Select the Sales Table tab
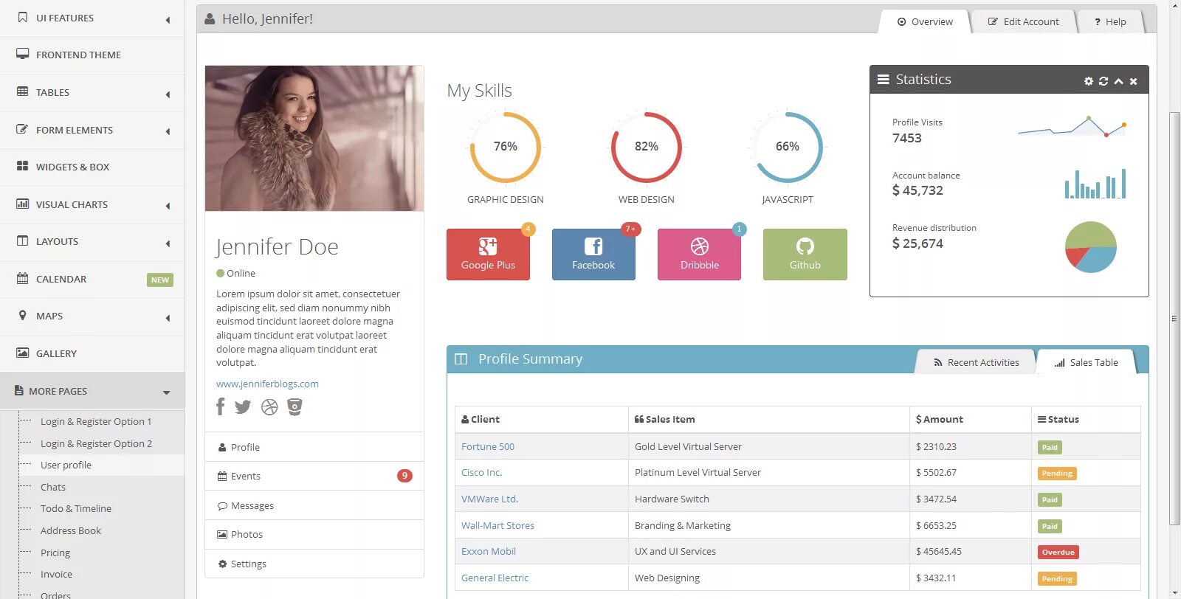1181x599 pixels. point(1086,362)
